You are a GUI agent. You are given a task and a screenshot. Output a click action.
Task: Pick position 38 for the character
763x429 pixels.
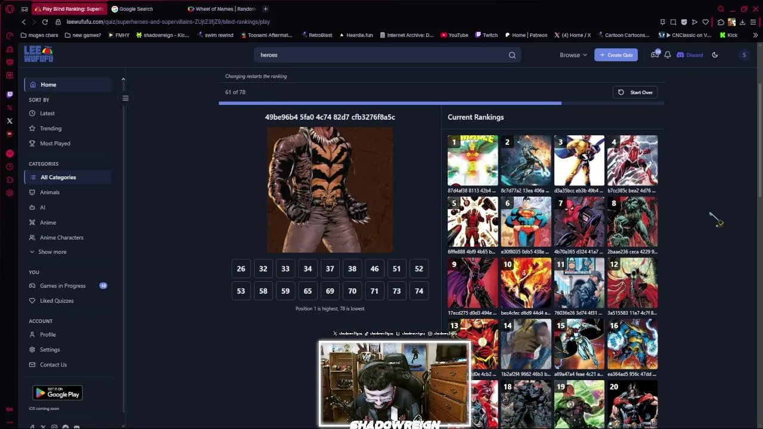click(352, 269)
